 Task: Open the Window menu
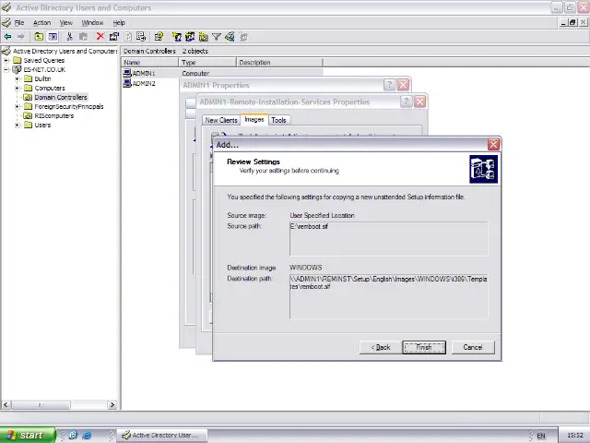[92, 22]
